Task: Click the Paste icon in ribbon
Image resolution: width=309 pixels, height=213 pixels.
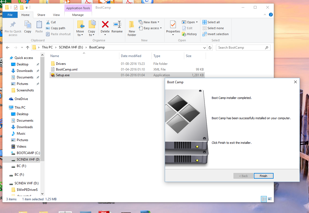Action: click(39, 25)
